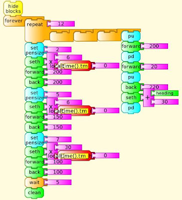Viewport: 182px width, 200px height.
Task: Click the 100 value on the forward block
Action: click(57, 161)
